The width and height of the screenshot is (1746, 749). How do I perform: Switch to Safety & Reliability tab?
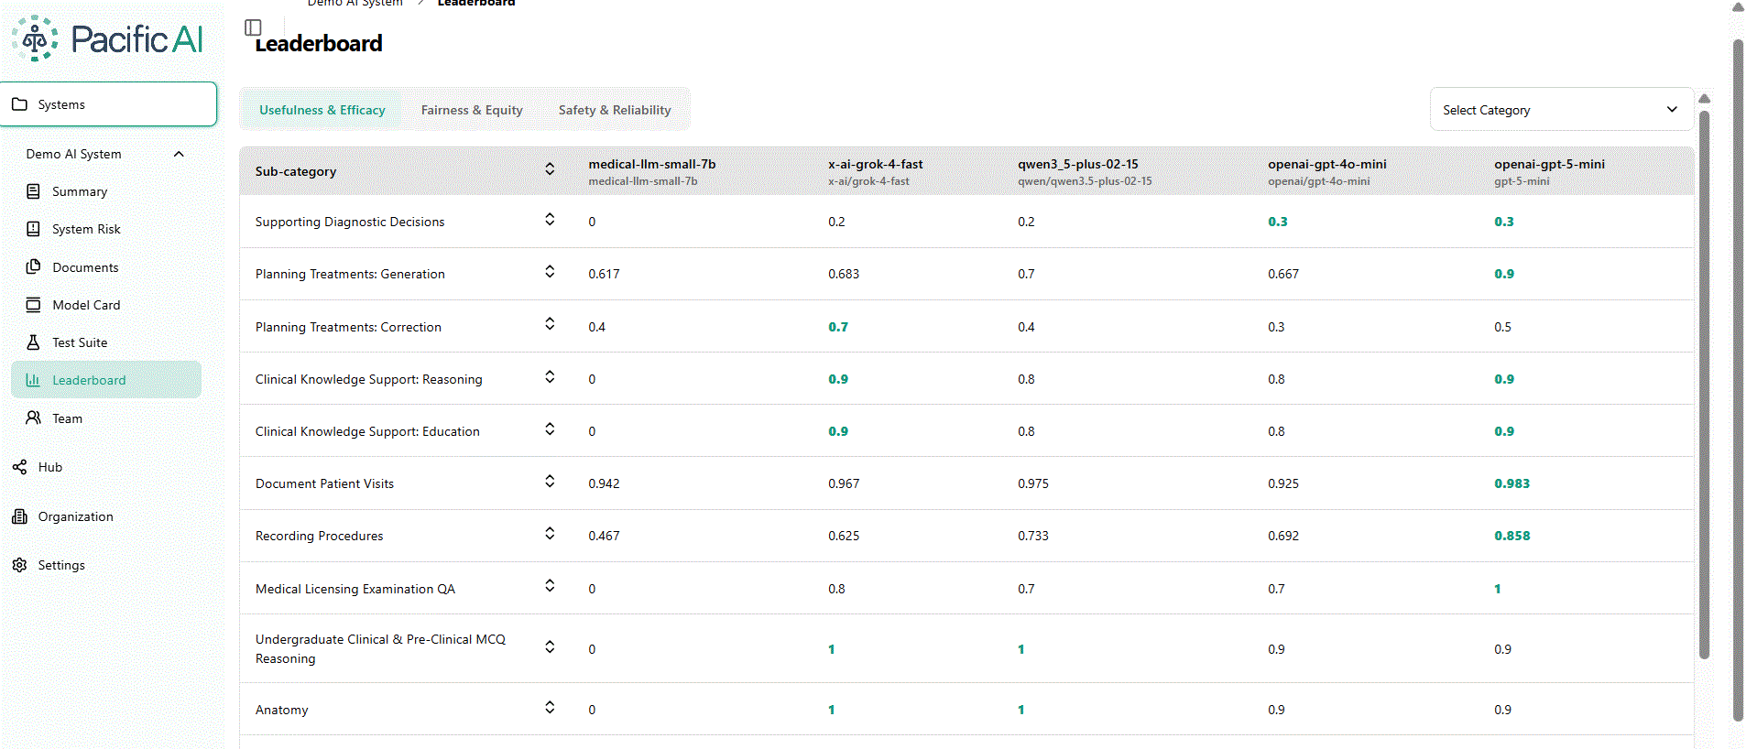tap(615, 110)
